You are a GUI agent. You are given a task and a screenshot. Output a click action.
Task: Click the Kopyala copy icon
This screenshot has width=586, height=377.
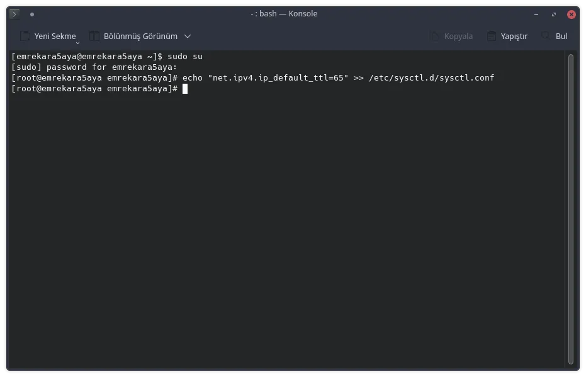(434, 37)
